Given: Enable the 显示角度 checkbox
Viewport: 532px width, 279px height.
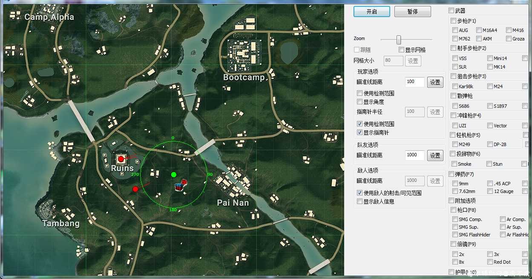Looking at the screenshot, I should tap(359, 102).
